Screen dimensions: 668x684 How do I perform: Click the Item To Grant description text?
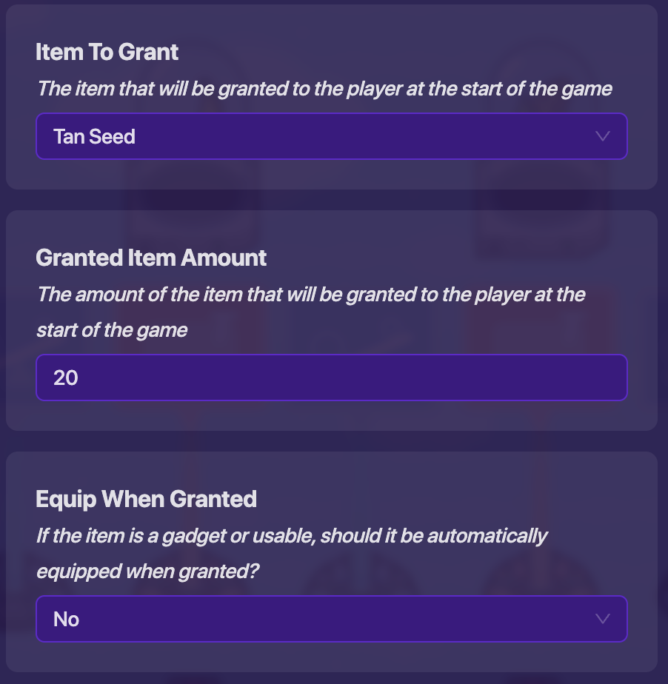[324, 90]
